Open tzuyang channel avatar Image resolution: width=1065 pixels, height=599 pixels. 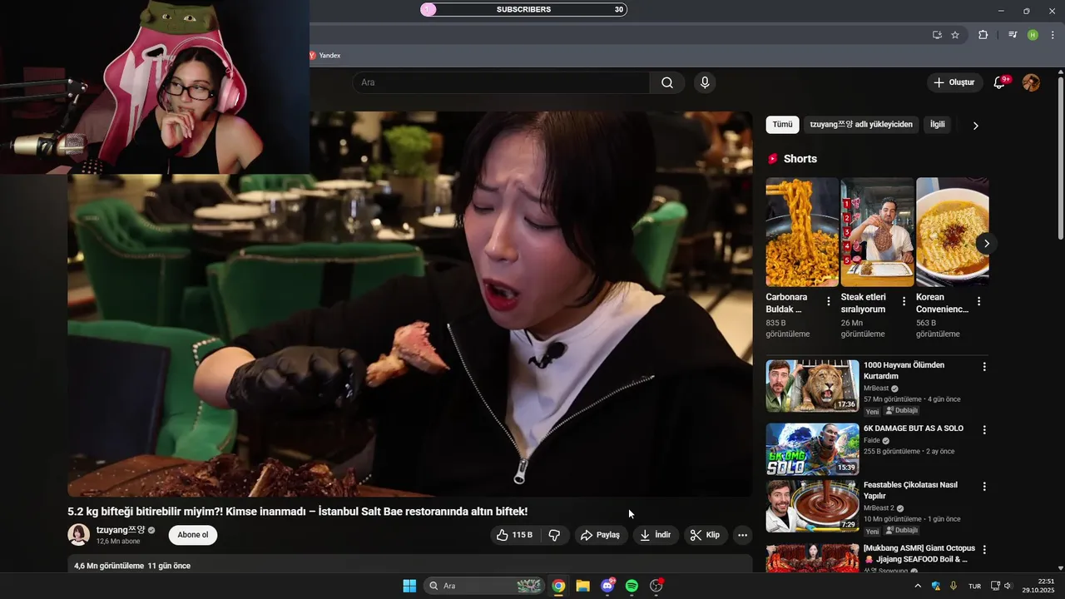coord(78,535)
